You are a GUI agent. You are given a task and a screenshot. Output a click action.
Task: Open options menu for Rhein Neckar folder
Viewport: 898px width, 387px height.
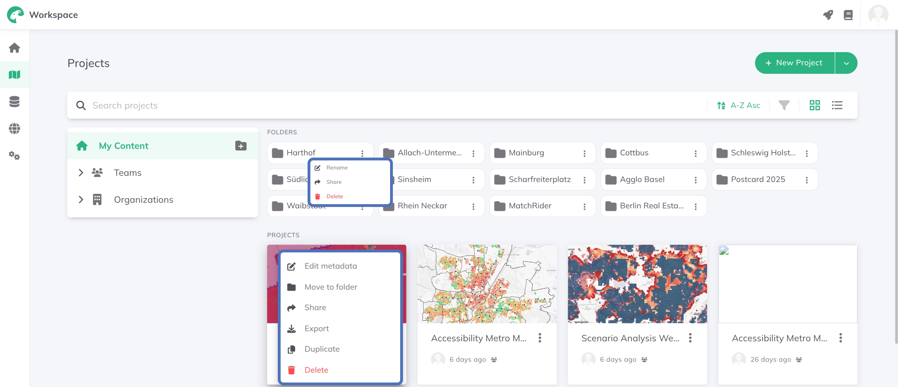pyautogui.click(x=473, y=207)
